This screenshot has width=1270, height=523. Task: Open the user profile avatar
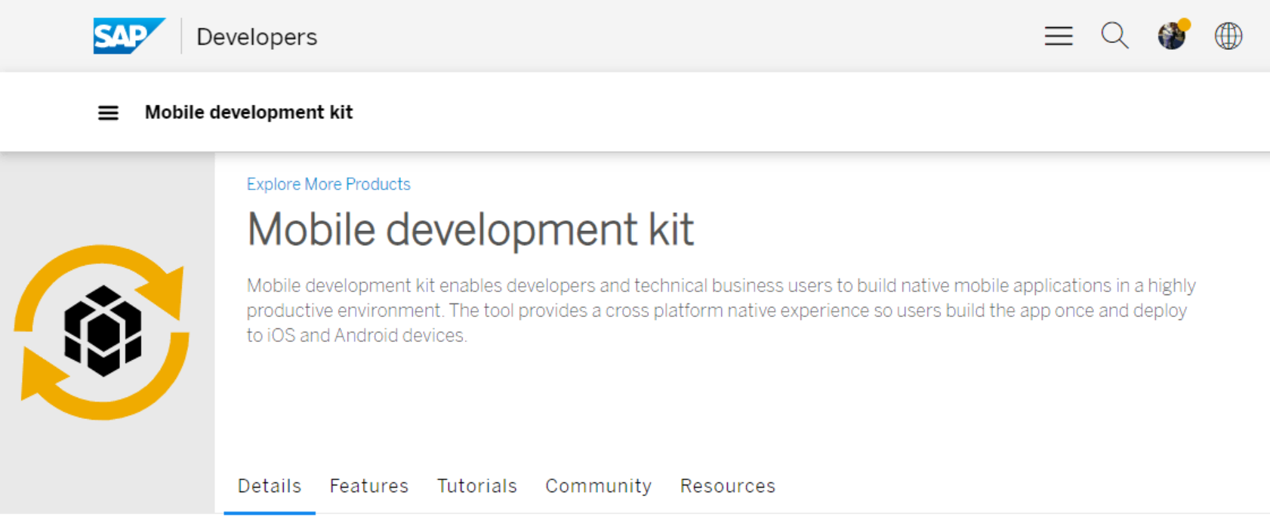click(x=1173, y=35)
